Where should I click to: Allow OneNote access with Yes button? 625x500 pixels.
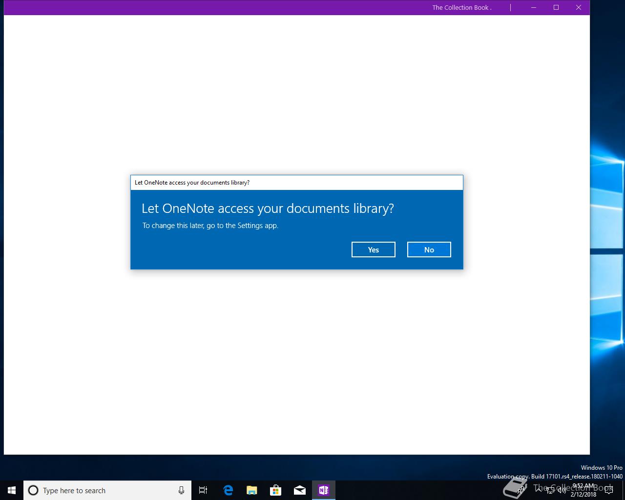373,250
